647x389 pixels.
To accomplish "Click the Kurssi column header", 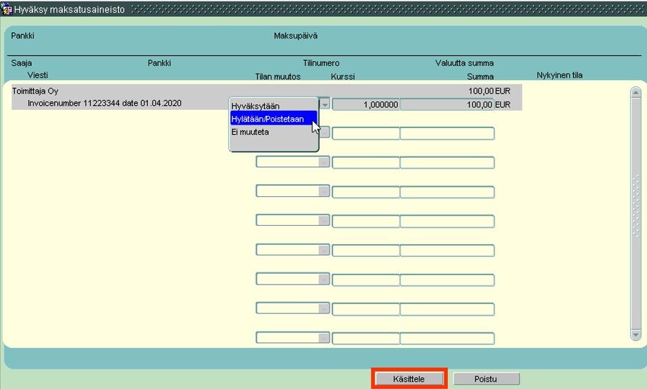I will pyautogui.click(x=342, y=77).
